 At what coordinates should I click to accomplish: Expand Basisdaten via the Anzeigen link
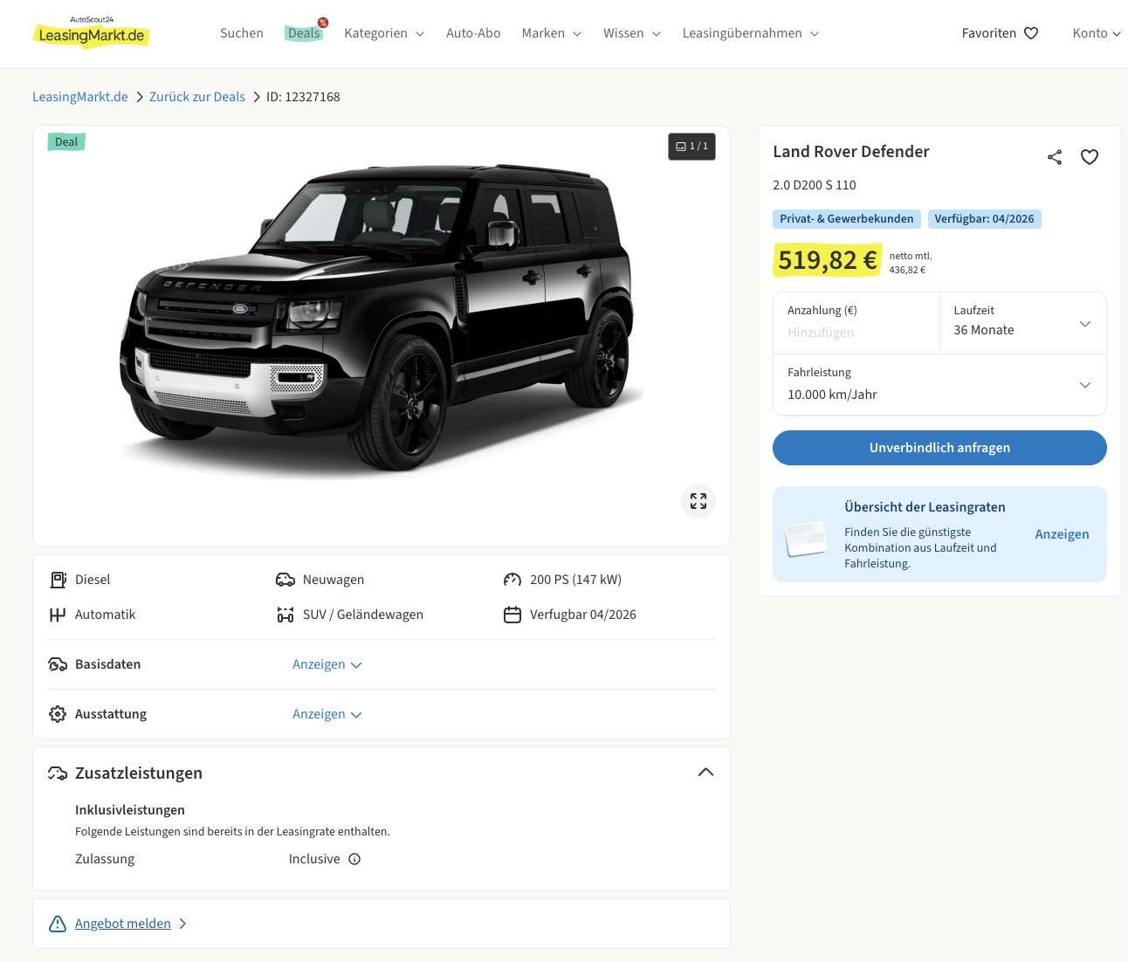[x=327, y=664]
